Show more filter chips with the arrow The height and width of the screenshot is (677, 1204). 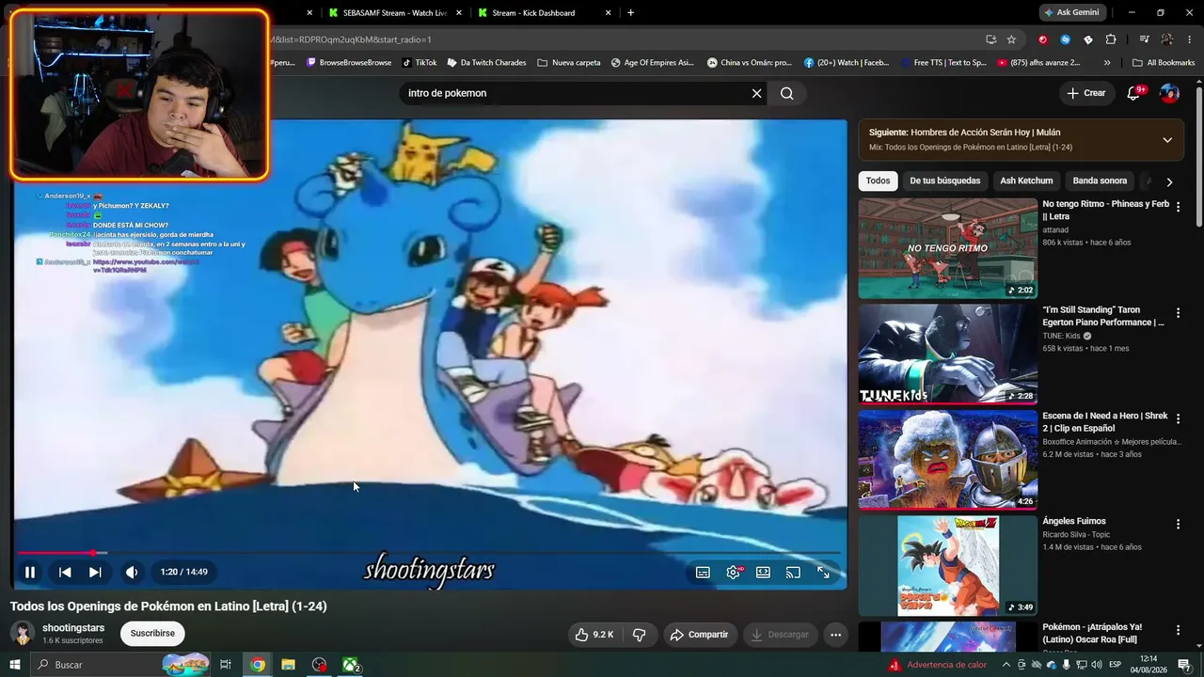1169,181
